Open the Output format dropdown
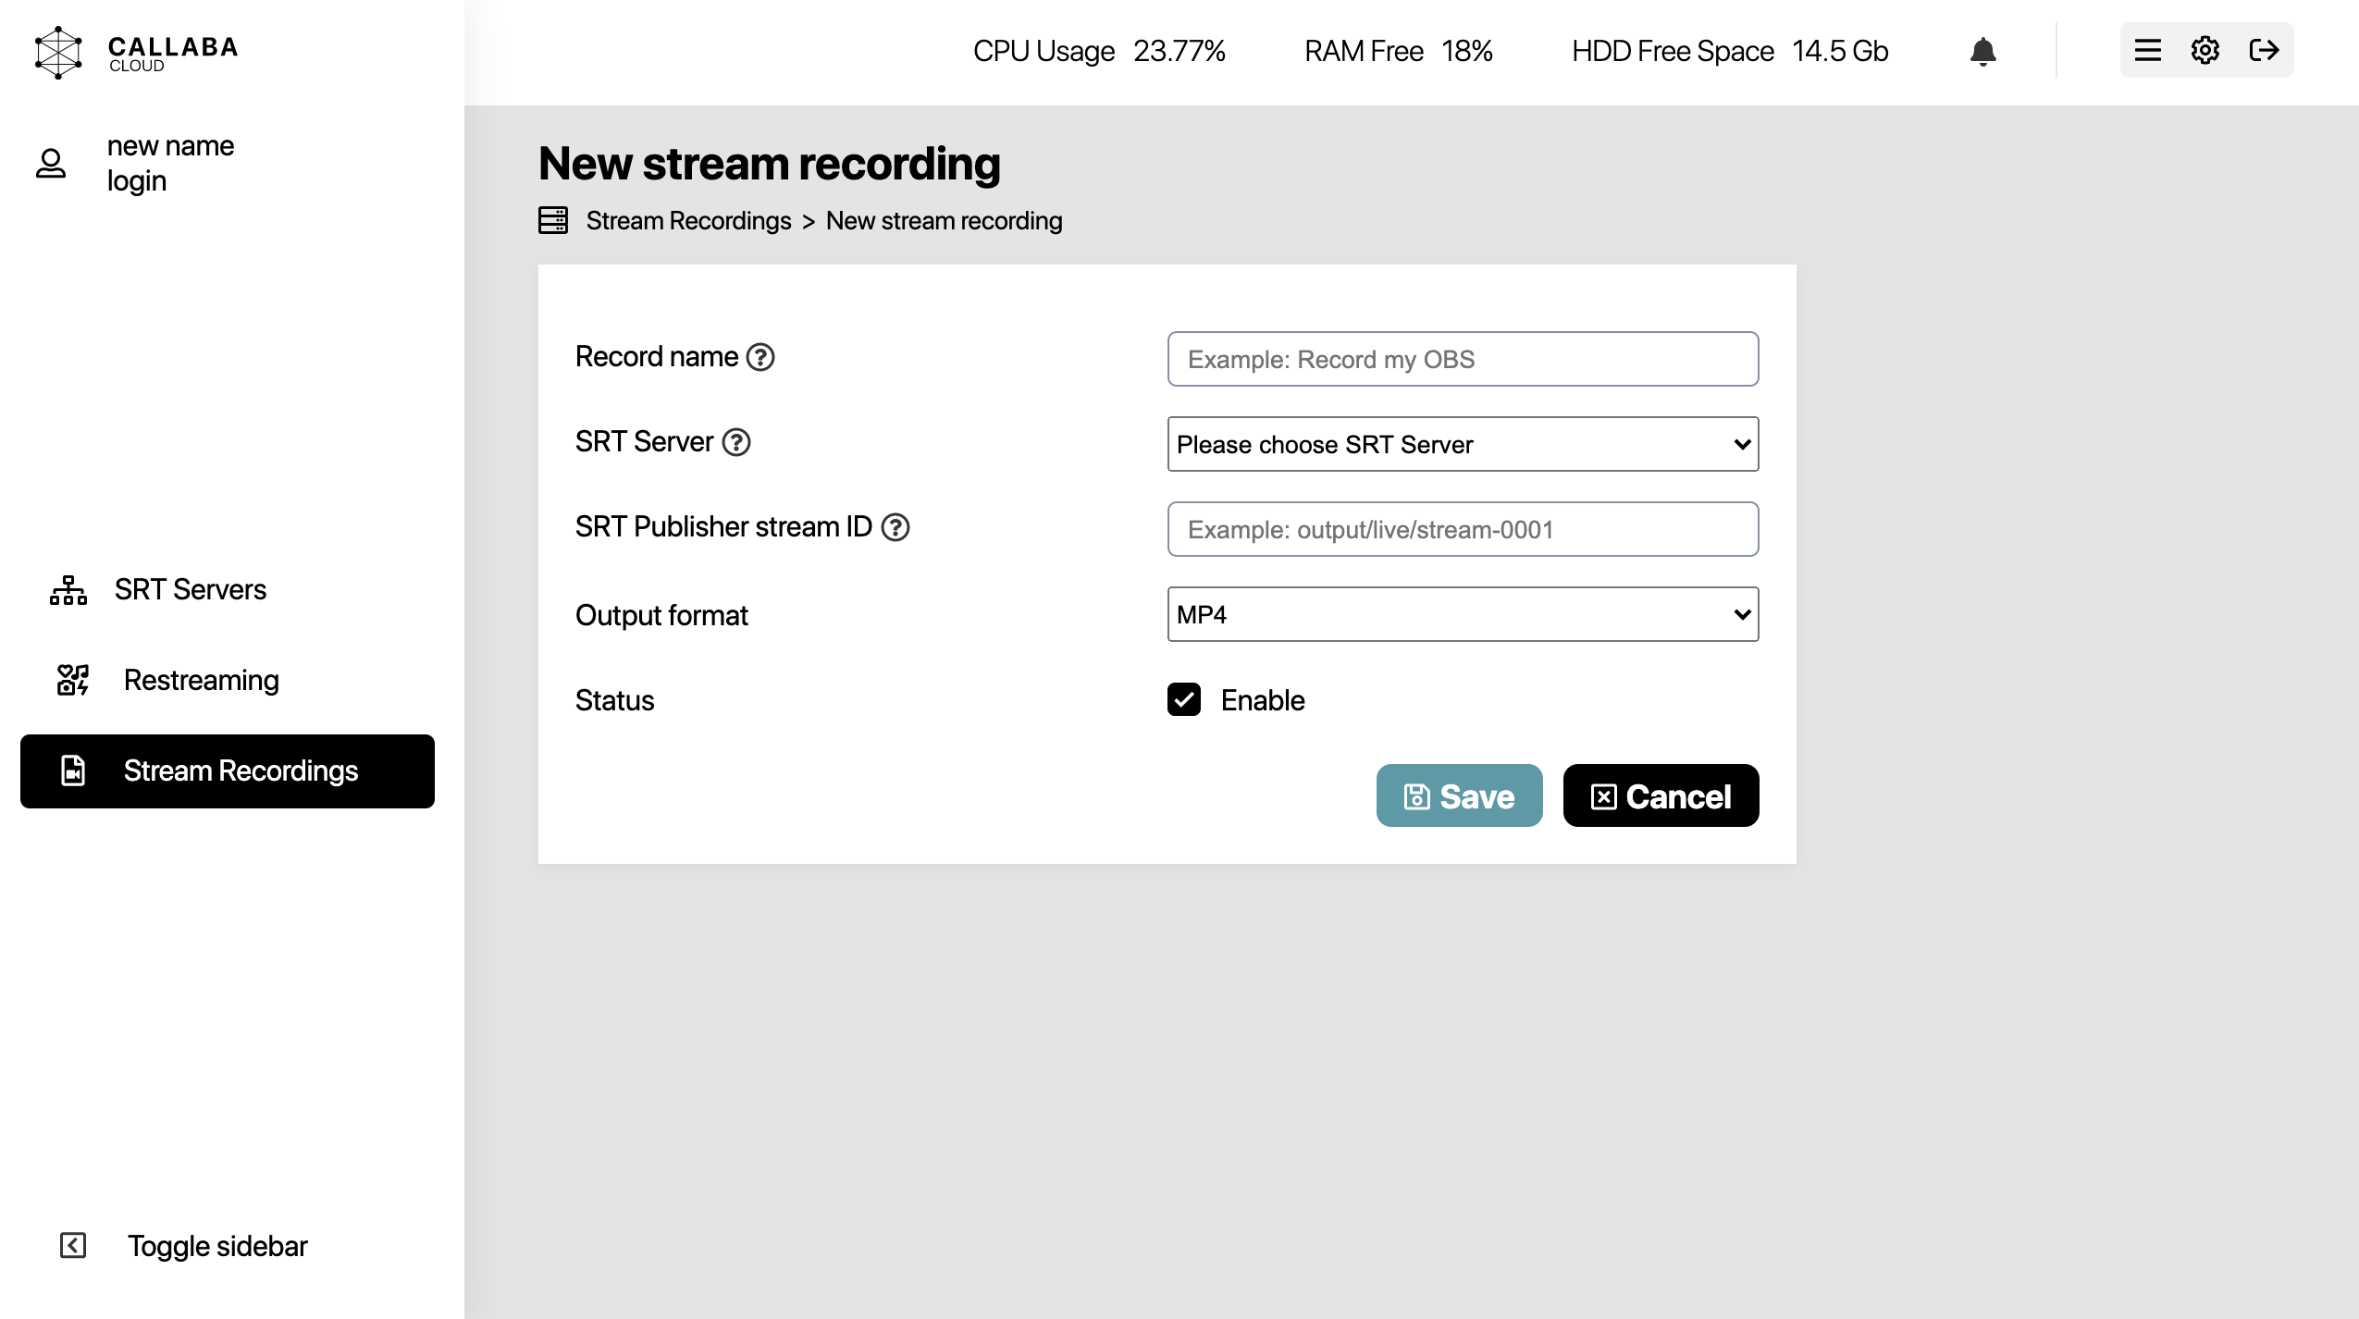 (1461, 614)
